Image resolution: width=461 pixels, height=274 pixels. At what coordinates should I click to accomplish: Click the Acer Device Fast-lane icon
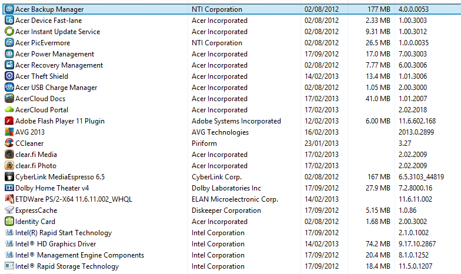[x=9, y=20]
